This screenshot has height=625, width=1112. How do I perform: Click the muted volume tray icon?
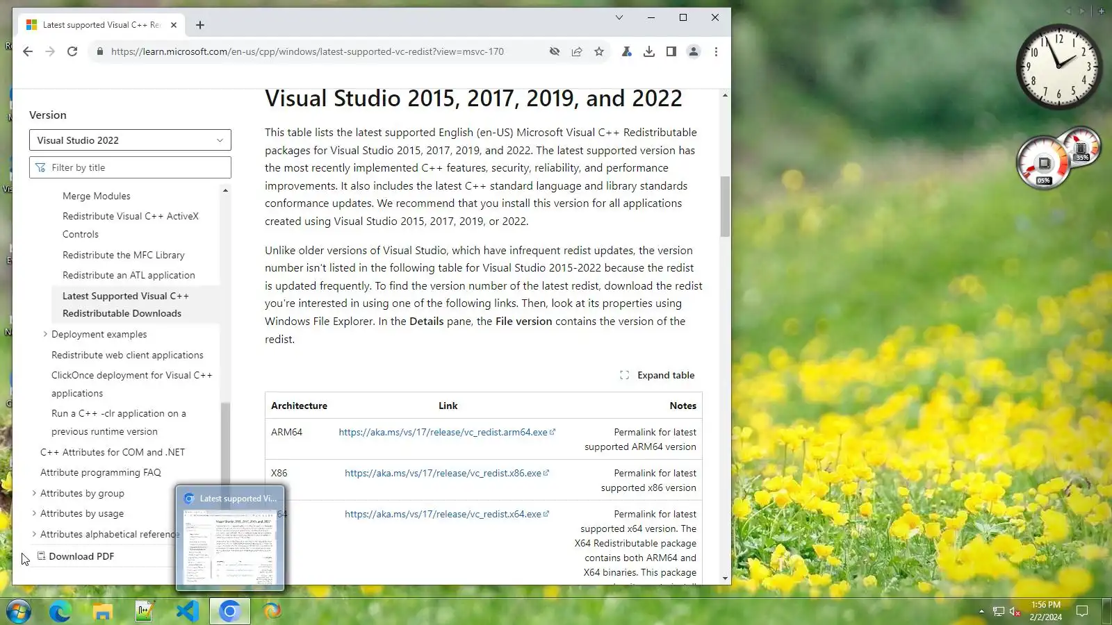tap(1015, 611)
